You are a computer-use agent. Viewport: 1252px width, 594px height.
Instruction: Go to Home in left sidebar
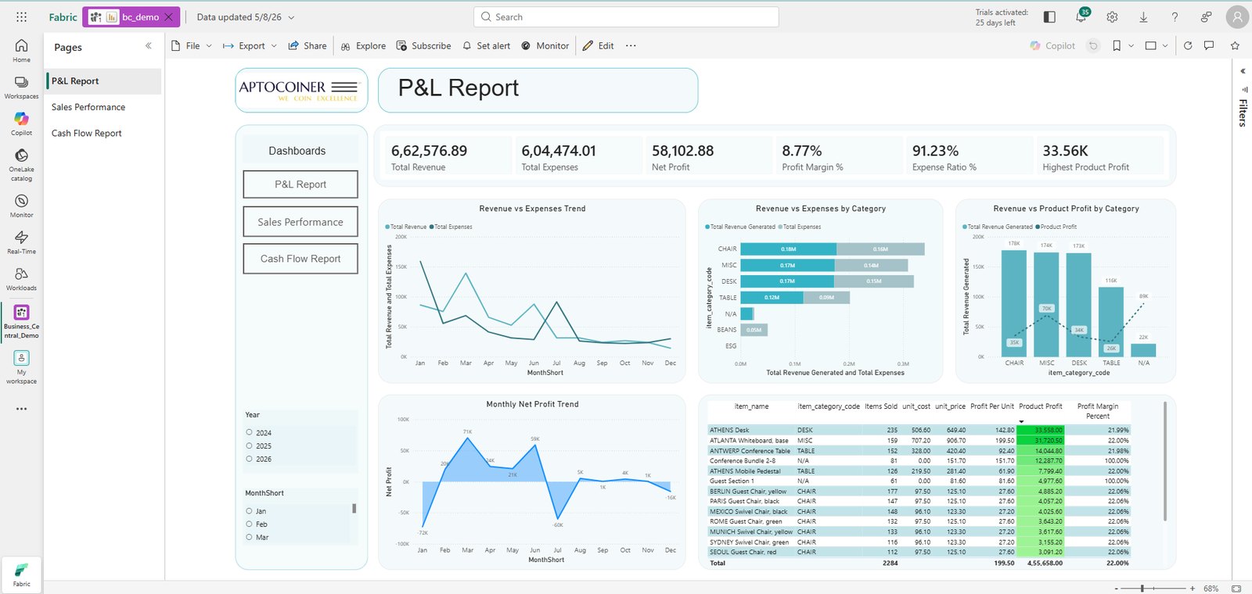click(x=21, y=51)
